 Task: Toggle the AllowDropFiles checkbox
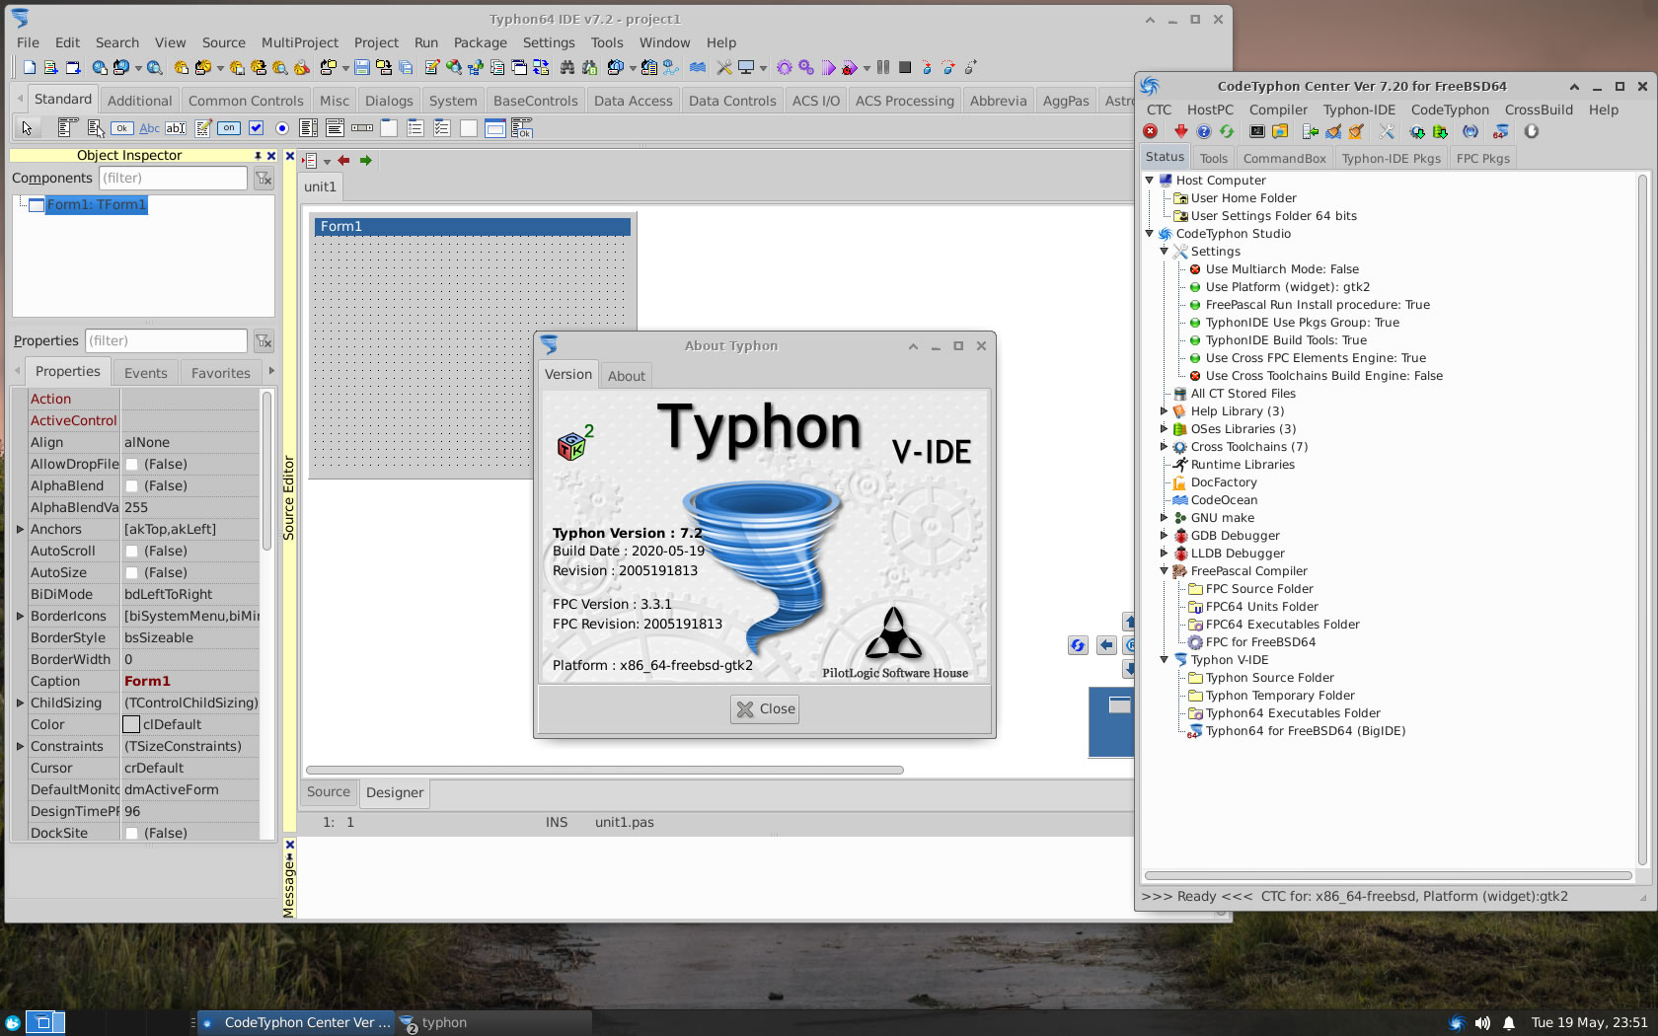coord(131,465)
